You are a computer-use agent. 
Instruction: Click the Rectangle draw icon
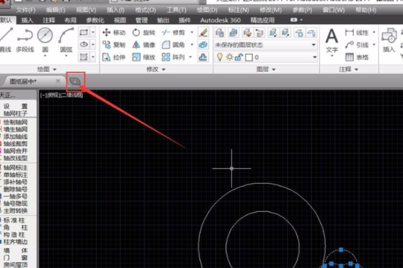(84, 33)
